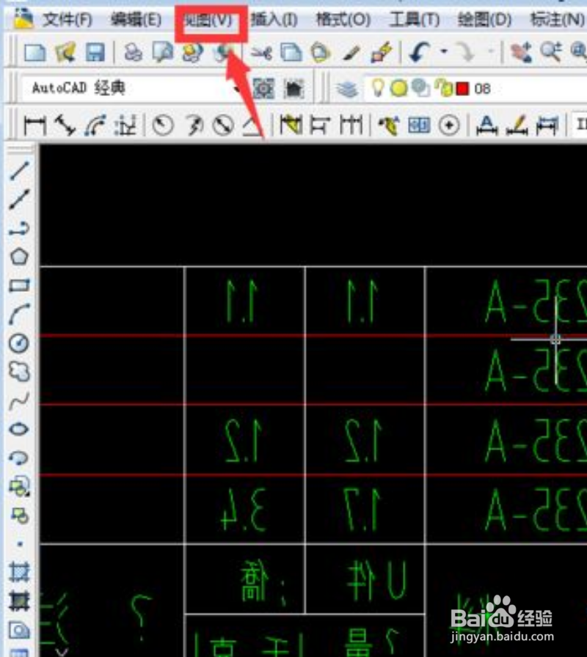
Task: Select the Region tool
Action: (x=19, y=630)
